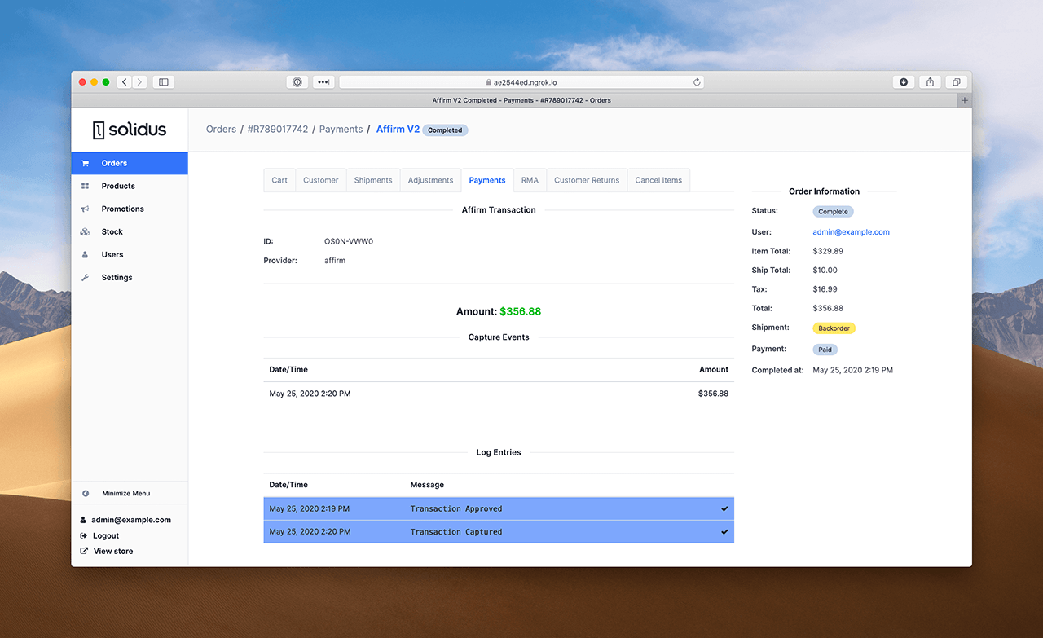Open Orders from the sidebar cart icon

coord(85,162)
